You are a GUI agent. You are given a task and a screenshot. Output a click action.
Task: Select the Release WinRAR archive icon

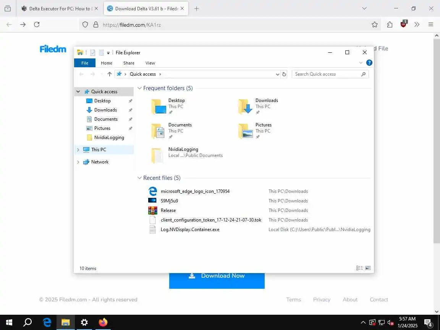153,210
